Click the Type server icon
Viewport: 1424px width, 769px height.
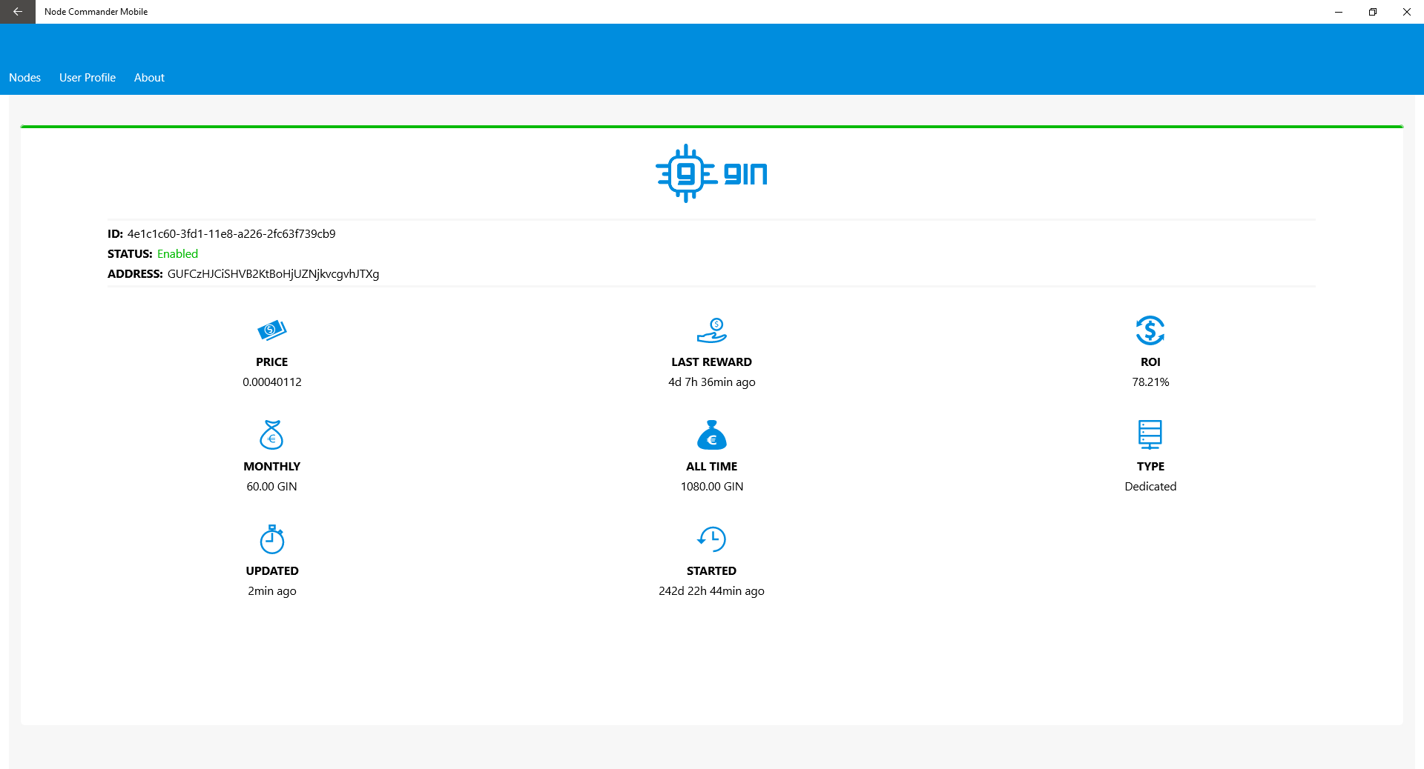[x=1150, y=435]
